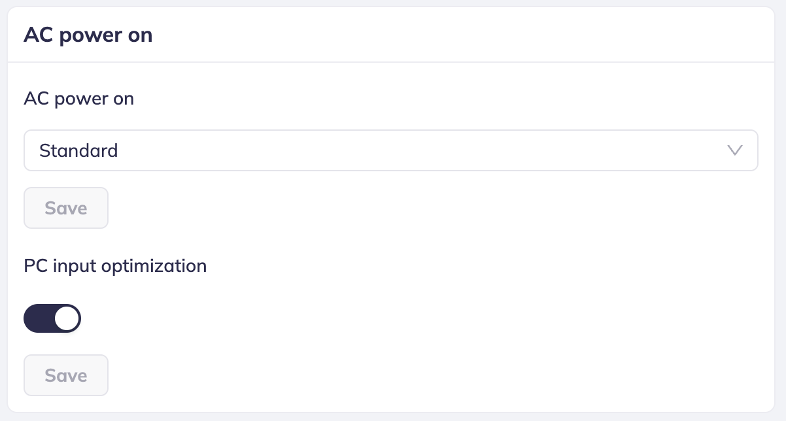Screen dimensions: 786x421
Task: Click the word Standard in the select field
Action: click(x=78, y=150)
